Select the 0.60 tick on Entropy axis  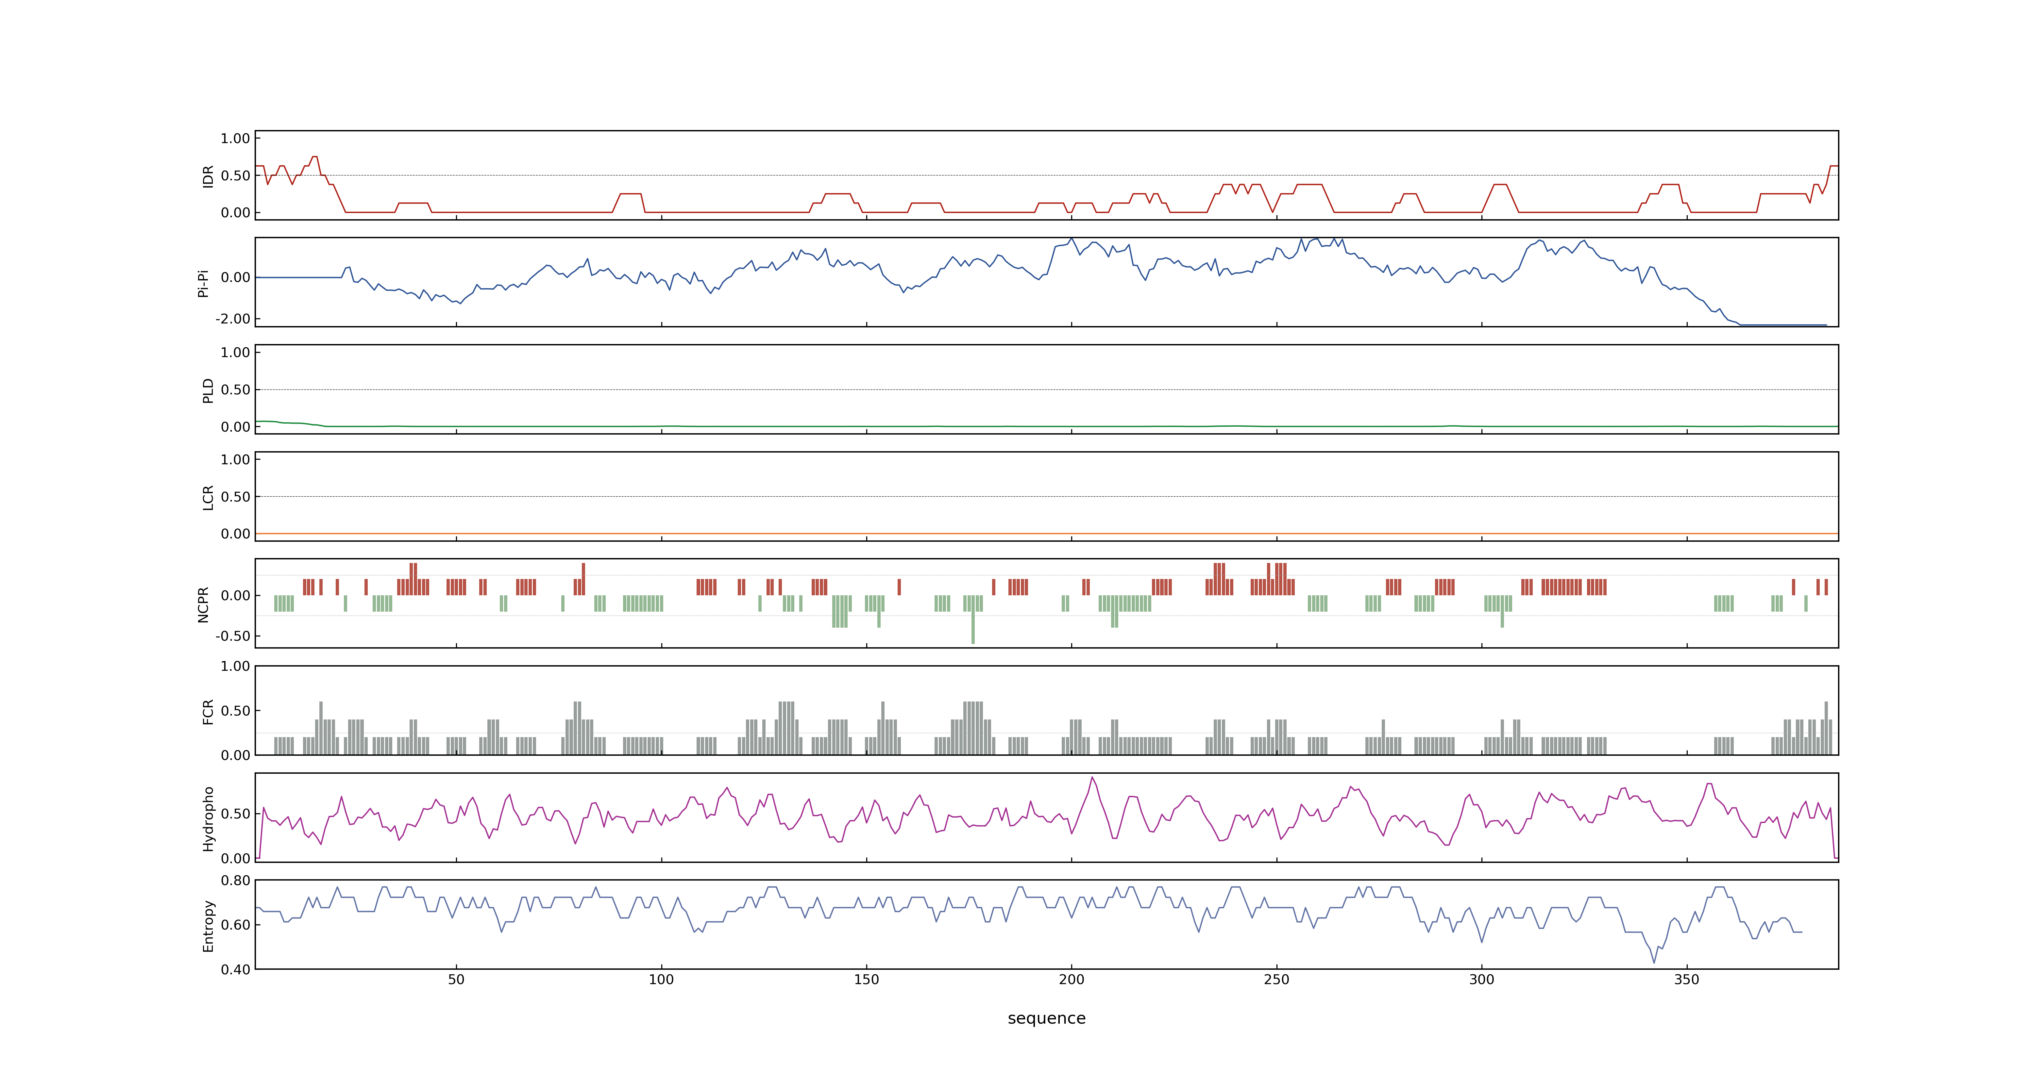[236, 925]
